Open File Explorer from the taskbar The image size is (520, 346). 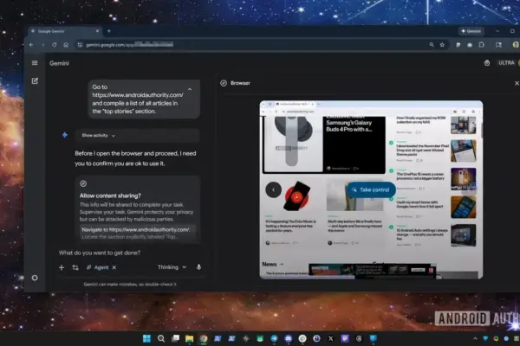tap(189, 338)
